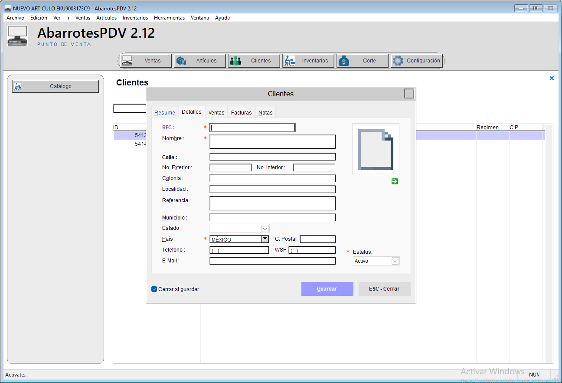Click into the Nombre text box
562x383 pixels.
click(x=273, y=142)
